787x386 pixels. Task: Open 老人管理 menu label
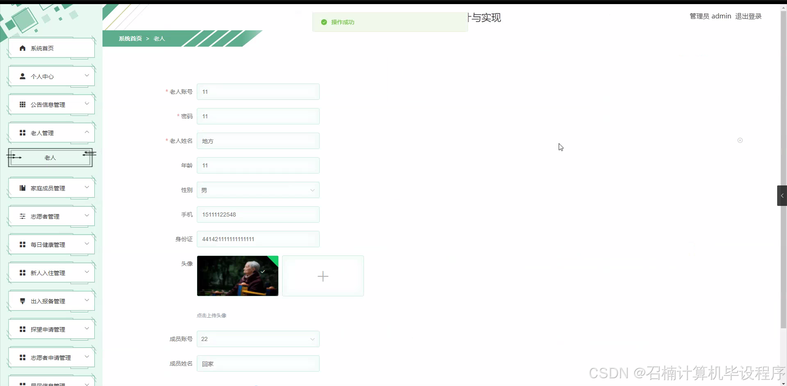(42, 133)
